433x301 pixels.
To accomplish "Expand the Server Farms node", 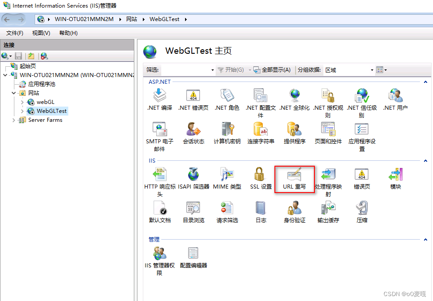I will pyautogui.click(x=13, y=120).
